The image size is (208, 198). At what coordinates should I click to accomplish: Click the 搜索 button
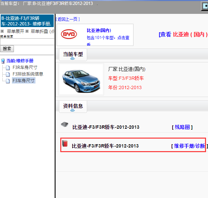coord(7,49)
